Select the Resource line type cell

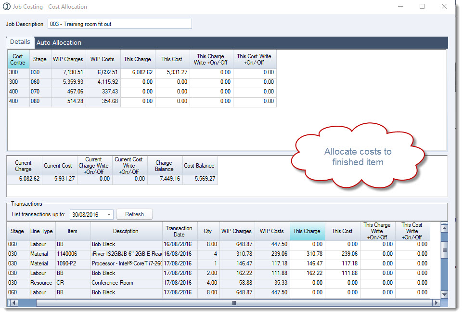click(42, 283)
